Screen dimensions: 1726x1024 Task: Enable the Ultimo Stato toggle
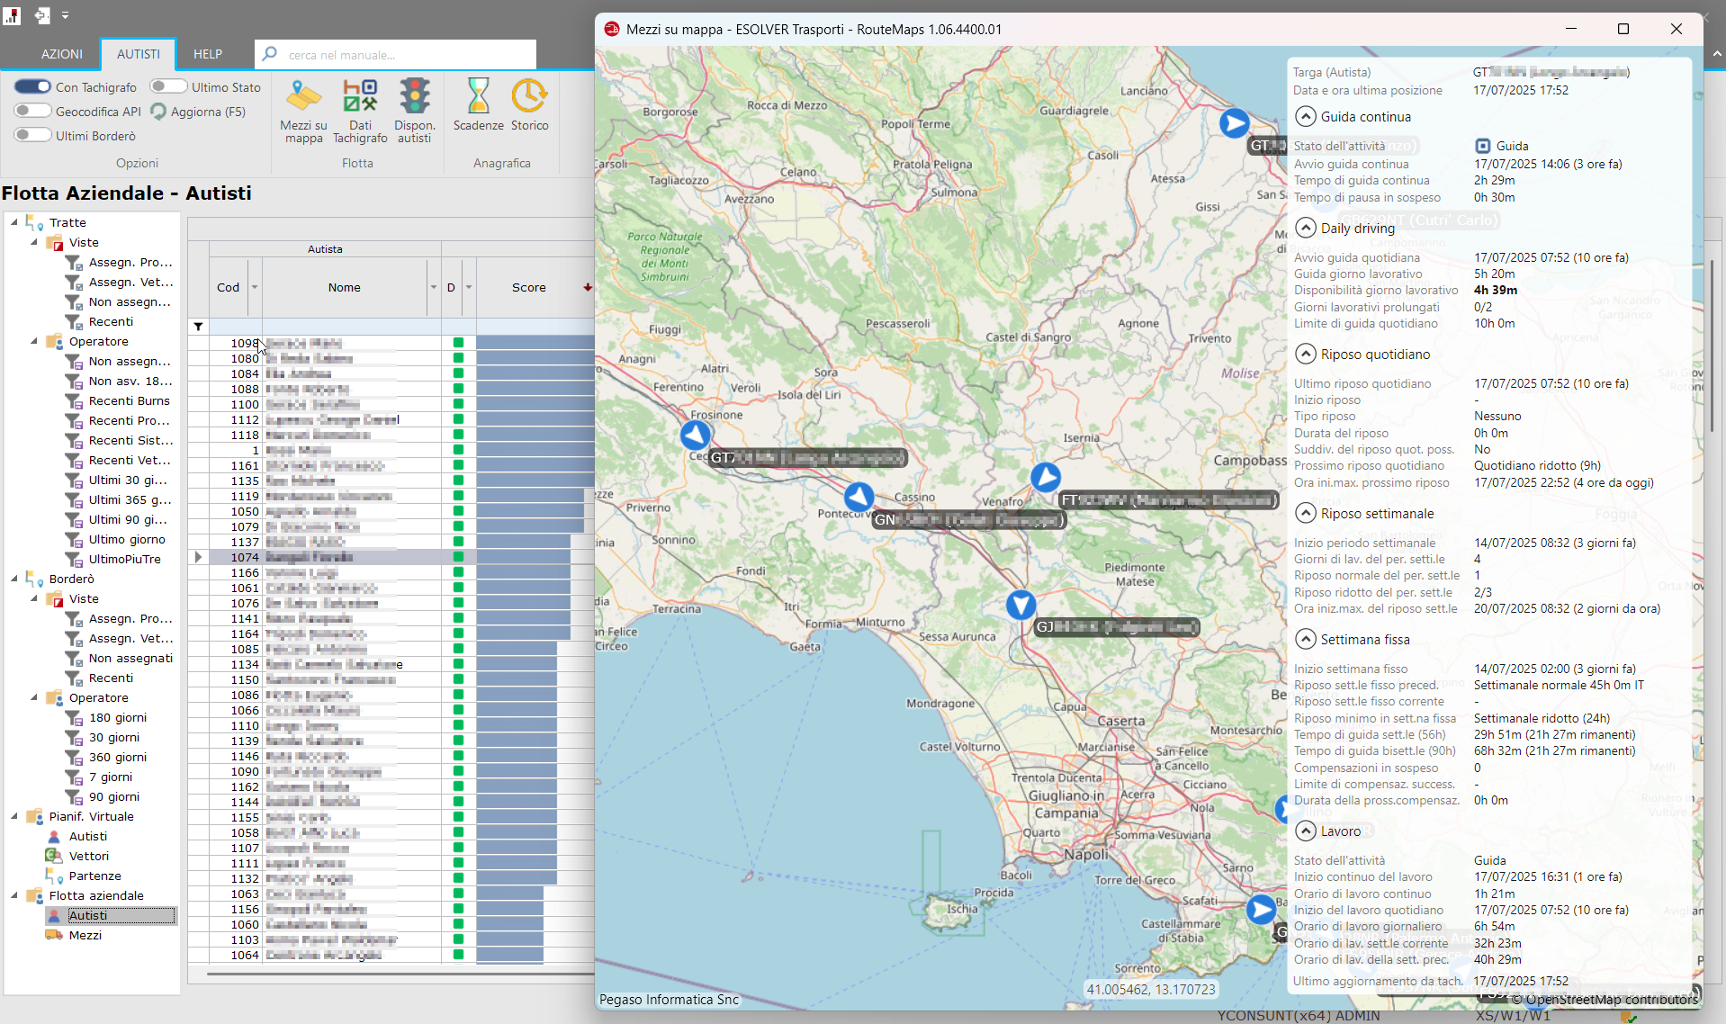point(168,86)
